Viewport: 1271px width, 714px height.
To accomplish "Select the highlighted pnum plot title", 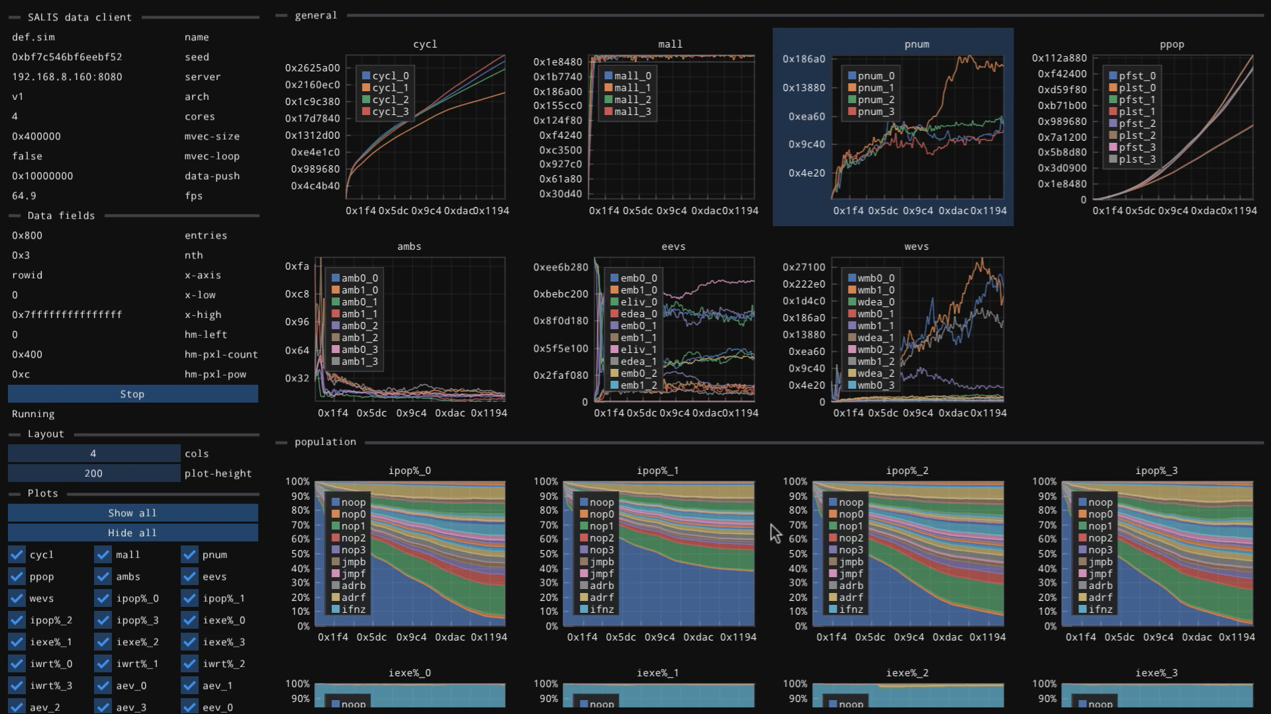I will point(917,44).
